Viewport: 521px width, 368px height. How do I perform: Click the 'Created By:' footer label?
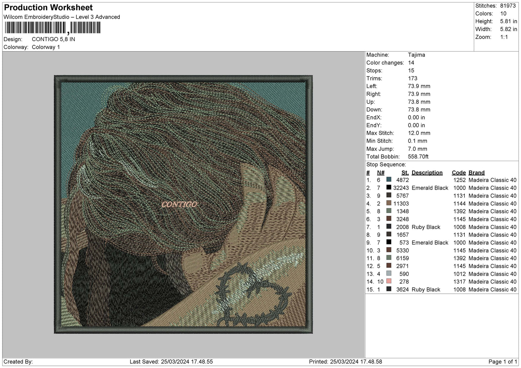pos(18,362)
